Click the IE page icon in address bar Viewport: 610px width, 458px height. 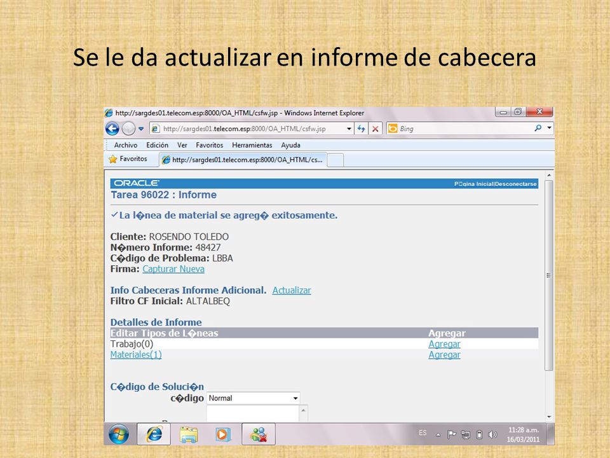[x=155, y=128]
